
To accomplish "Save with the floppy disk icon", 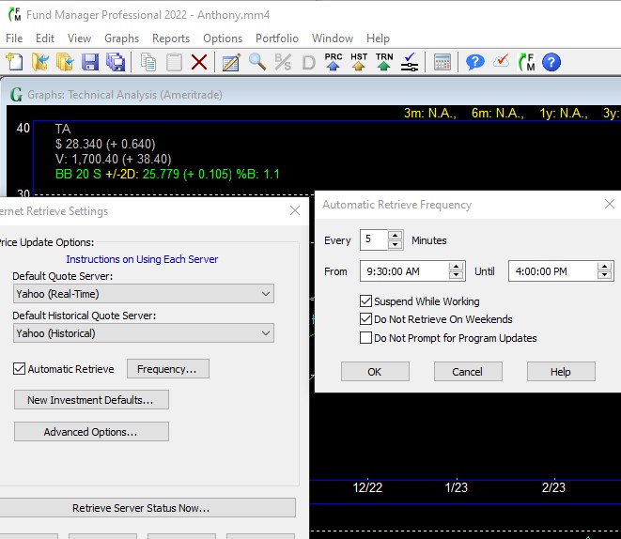I will (x=90, y=62).
